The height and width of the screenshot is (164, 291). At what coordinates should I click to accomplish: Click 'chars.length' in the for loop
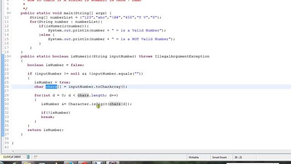click(x=91, y=95)
